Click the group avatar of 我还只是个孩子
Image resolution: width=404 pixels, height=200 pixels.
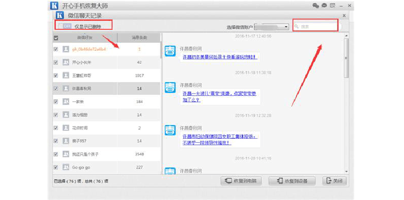coord(66,154)
